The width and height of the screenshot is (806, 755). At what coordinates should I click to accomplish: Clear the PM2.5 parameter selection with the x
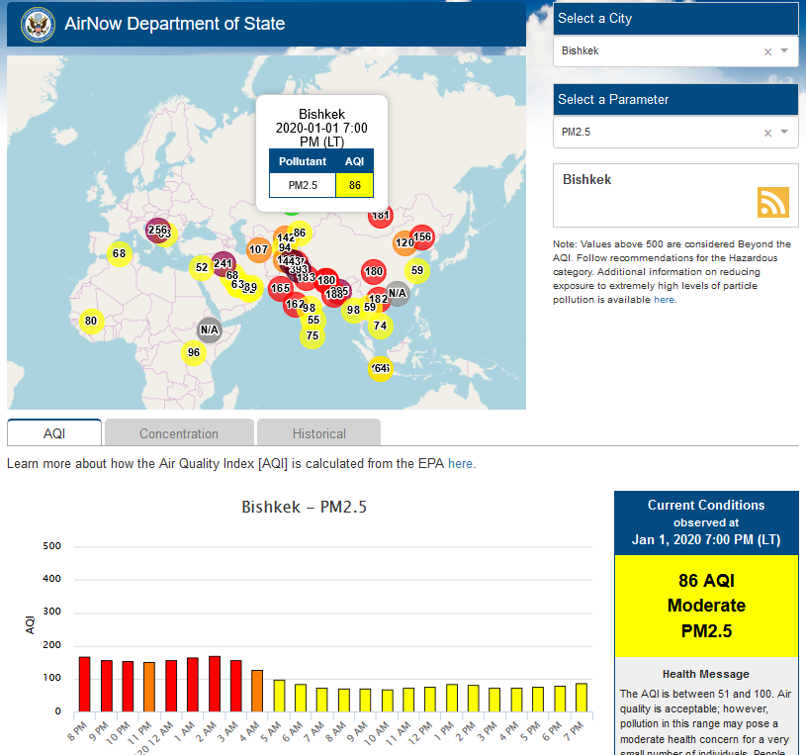[x=767, y=133]
